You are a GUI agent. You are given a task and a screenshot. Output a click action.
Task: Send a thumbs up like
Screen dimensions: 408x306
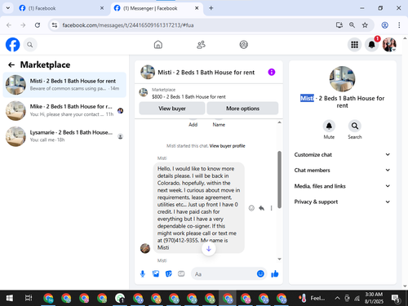[275, 273]
